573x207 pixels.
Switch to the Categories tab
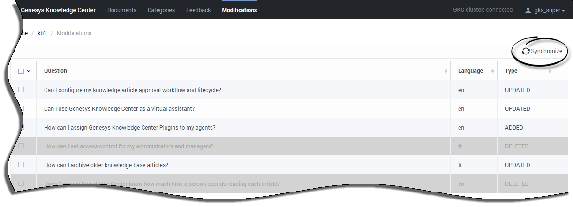161,10
